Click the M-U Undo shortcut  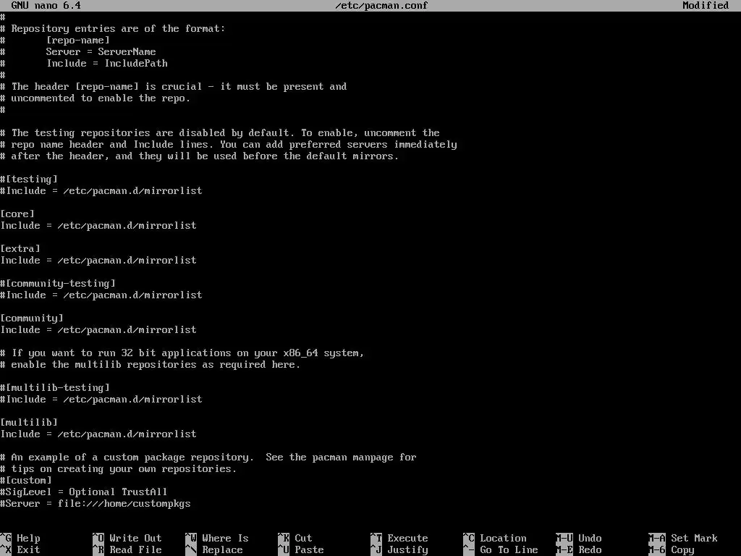coord(579,538)
